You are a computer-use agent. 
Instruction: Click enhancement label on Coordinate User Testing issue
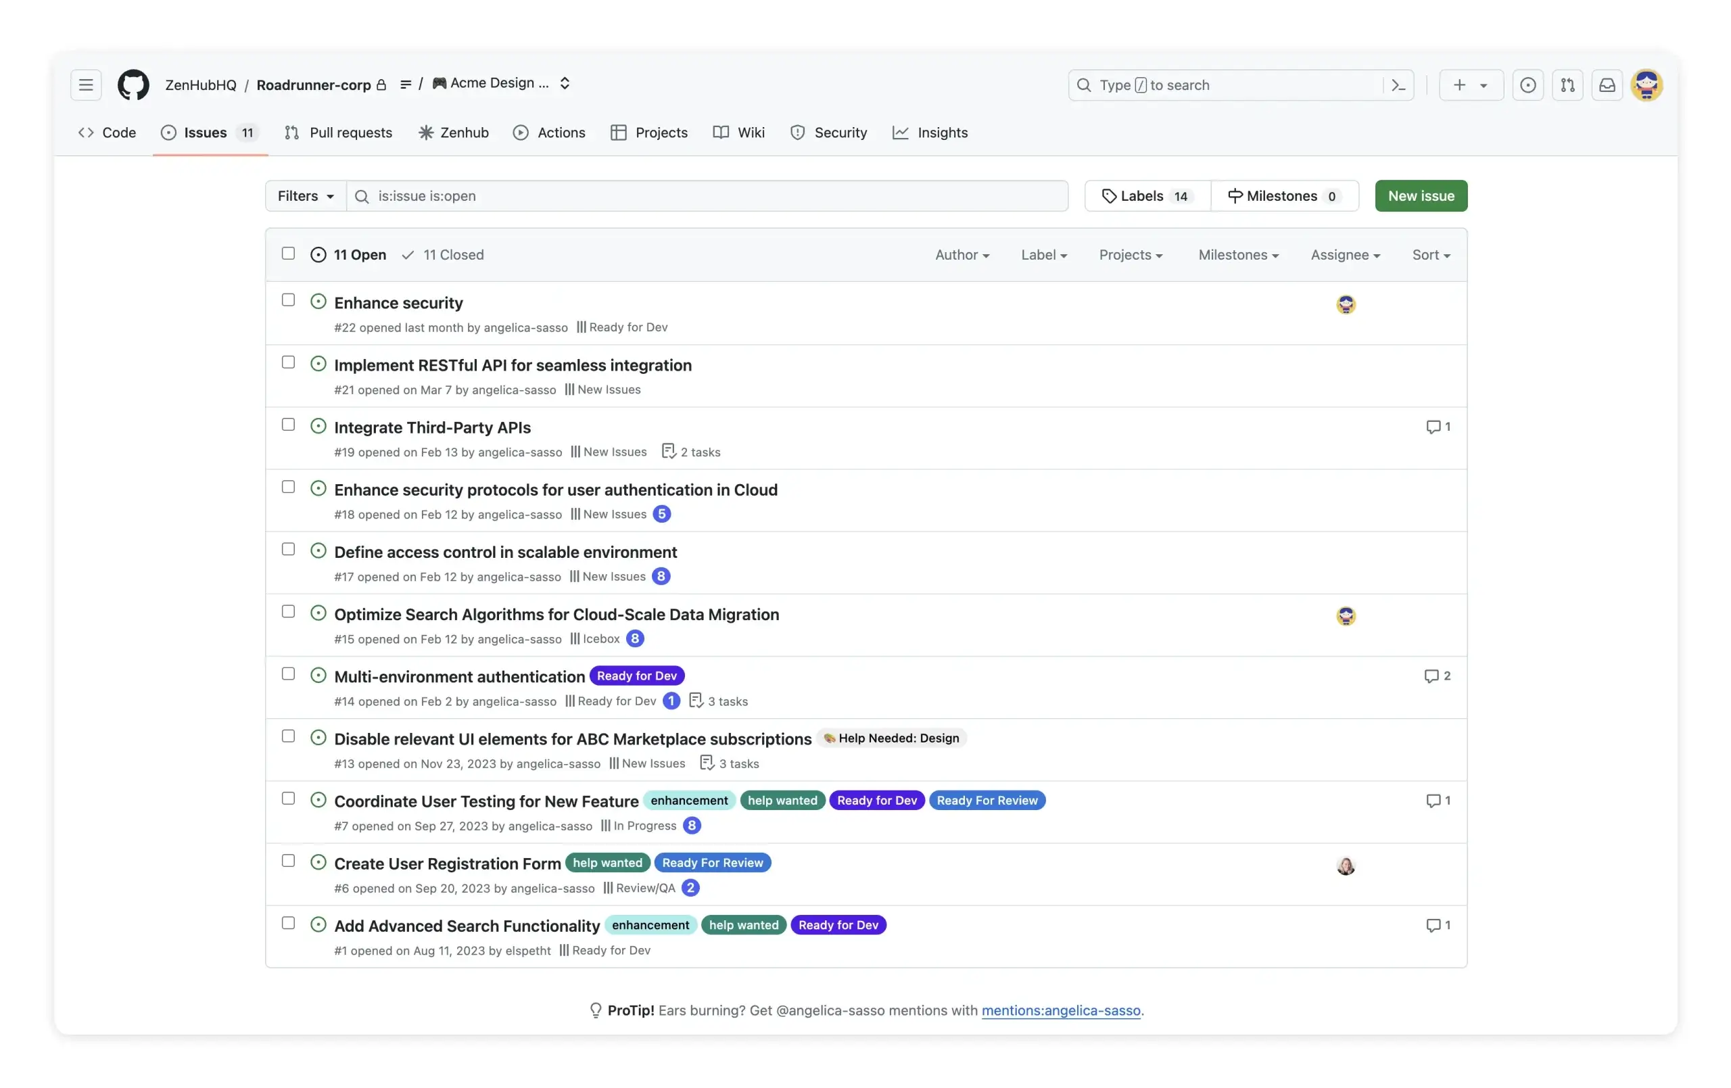pyautogui.click(x=688, y=801)
